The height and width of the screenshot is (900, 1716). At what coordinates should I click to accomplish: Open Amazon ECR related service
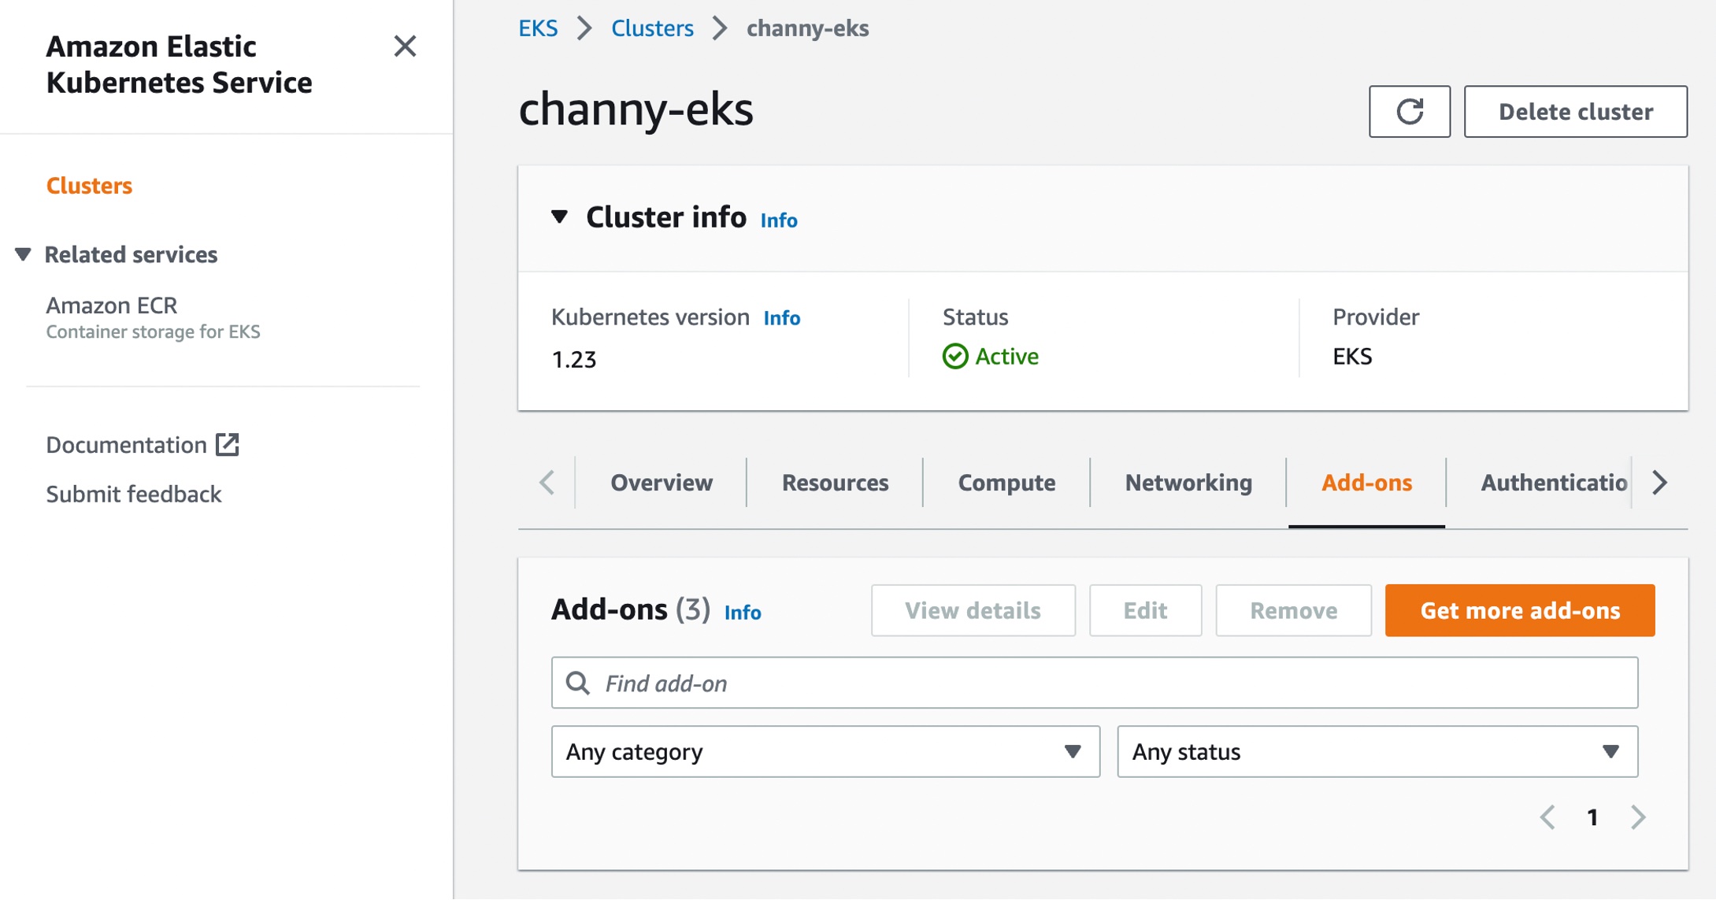(111, 305)
